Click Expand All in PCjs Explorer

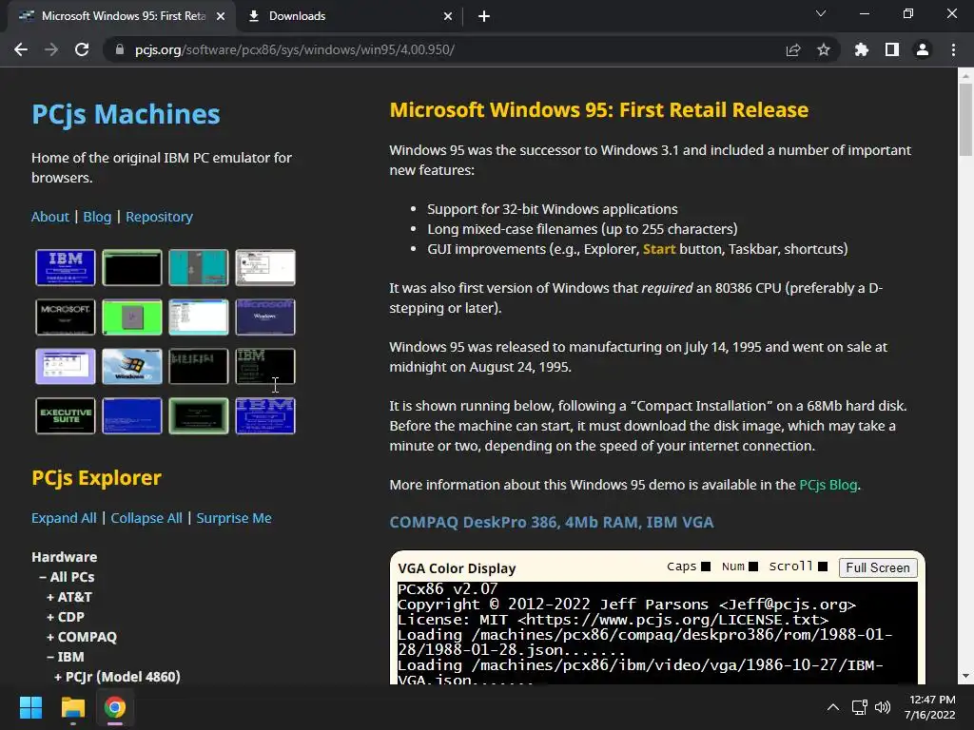64,518
